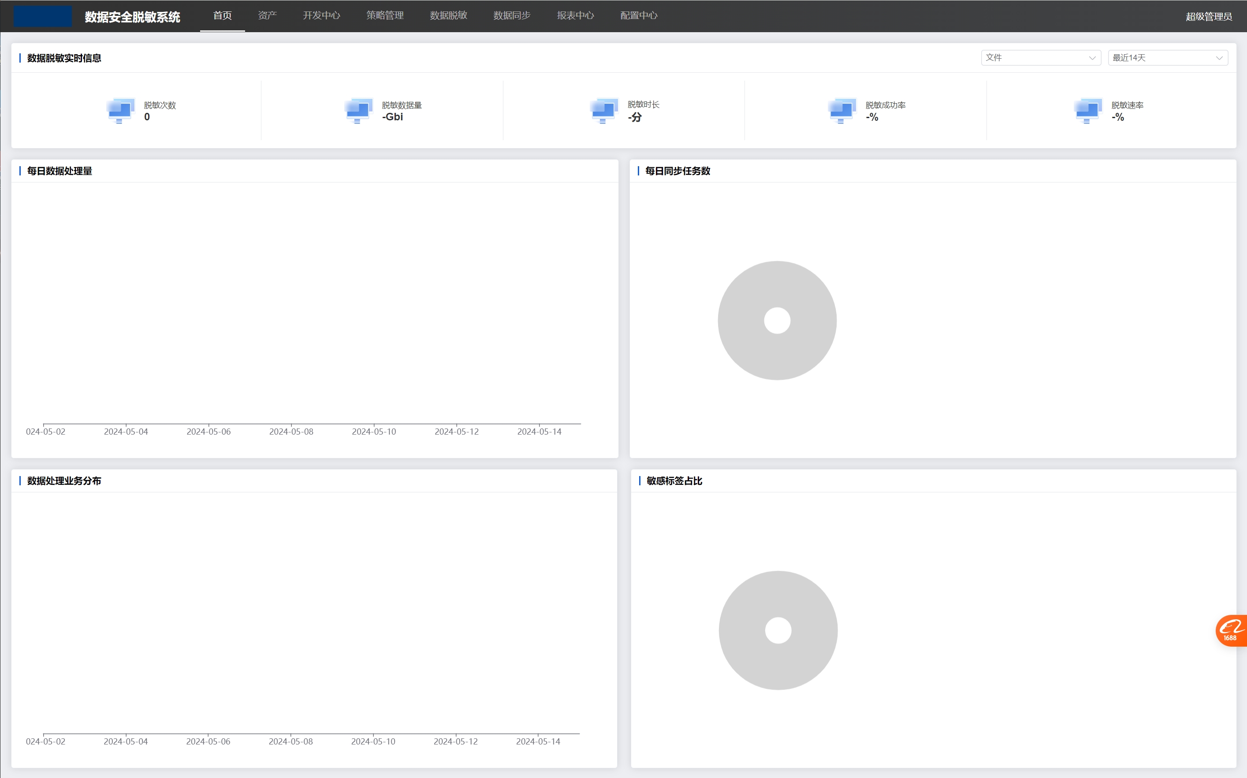Open the 数据同步 menu
Viewport: 1247px width, 778px height.
click(x=512, y=15)
